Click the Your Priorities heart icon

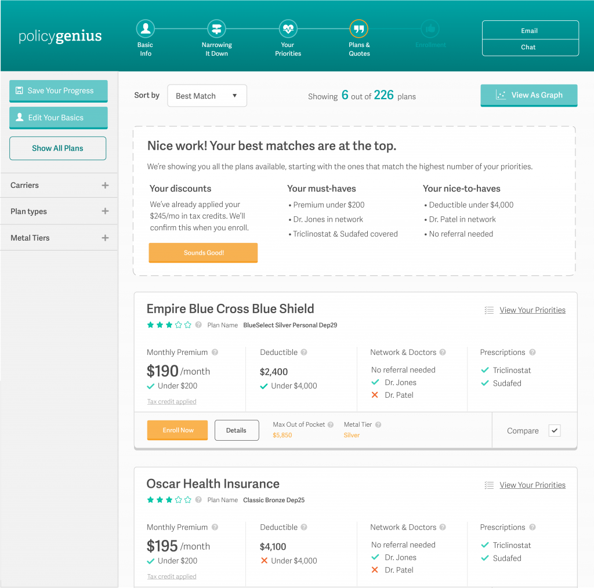tap(288, 29)
